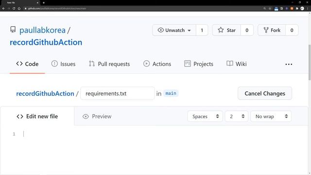This screenshot has height=175, width=311.
Task: Click the page vertical scrollbar thumb
Action: (x=310, y=63)
